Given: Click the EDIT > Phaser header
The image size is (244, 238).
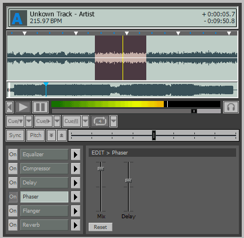Looking at the screenshot, I should (162, 153).
